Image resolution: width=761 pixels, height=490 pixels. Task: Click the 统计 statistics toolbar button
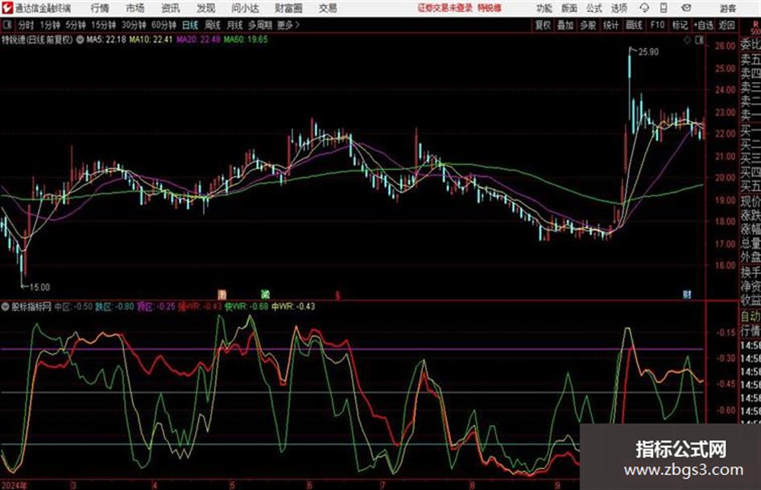[611, 25]
